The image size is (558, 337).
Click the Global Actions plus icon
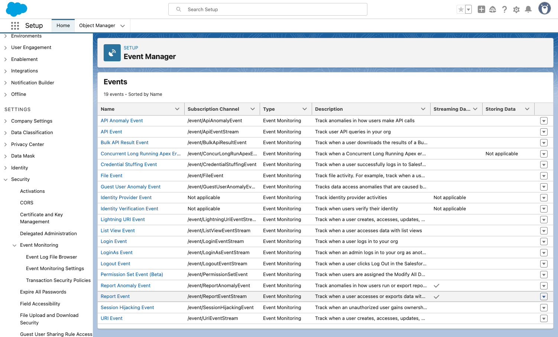pos(481,10)
